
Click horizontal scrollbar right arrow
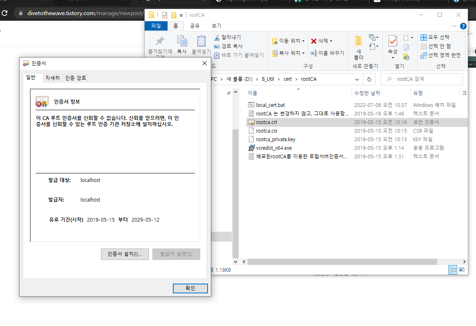(464, 262)
